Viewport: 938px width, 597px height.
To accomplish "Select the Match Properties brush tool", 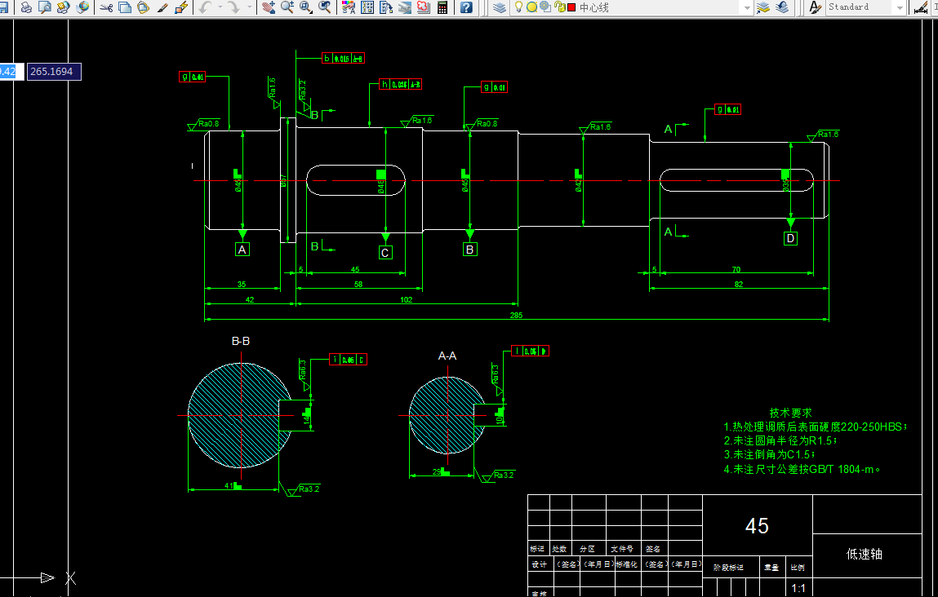I will click(162, 7).
